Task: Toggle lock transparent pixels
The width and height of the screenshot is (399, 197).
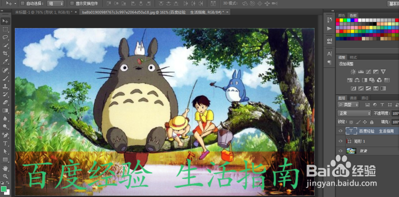Action: 352,122
